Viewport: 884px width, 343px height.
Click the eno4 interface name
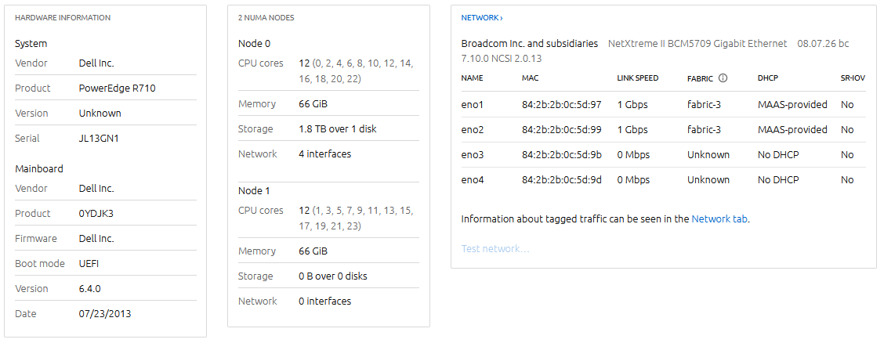[473, 179]
